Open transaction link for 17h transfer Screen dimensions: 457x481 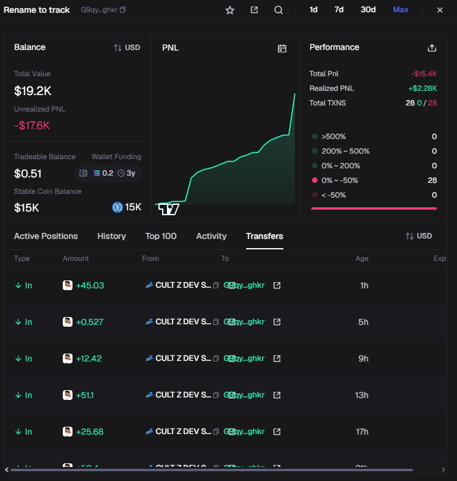tap(277, 432)
